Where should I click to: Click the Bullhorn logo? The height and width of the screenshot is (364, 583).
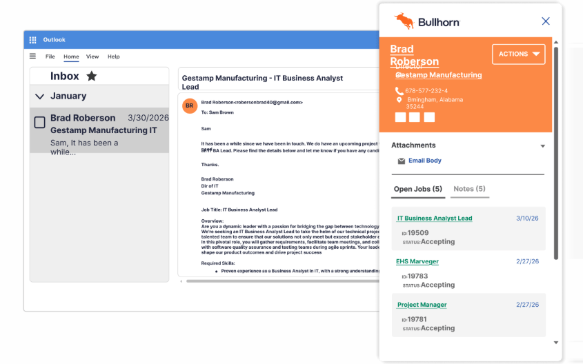pos(427,21)
